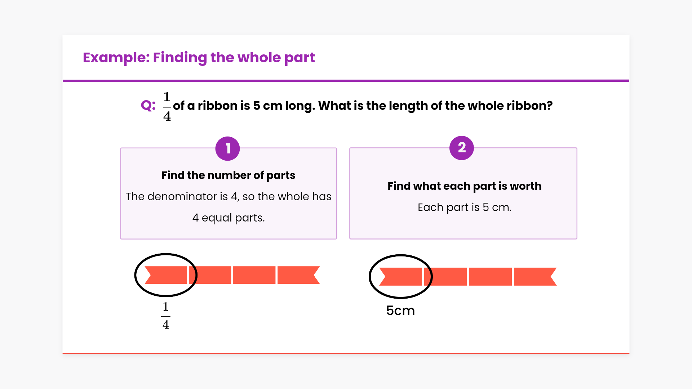The image size is (692, 389).
Task: Click the slide title "Example: Finding the whole part"
Action: point(199,58)
